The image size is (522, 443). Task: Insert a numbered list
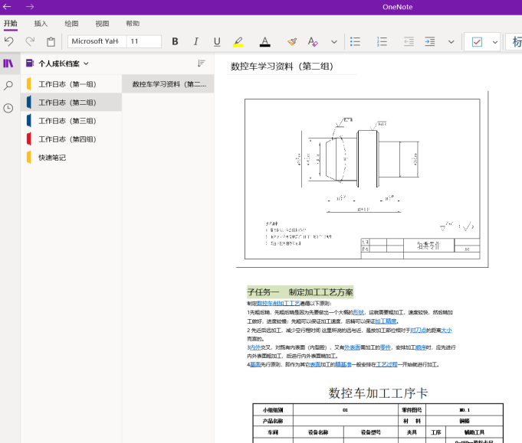pos(382,41)
